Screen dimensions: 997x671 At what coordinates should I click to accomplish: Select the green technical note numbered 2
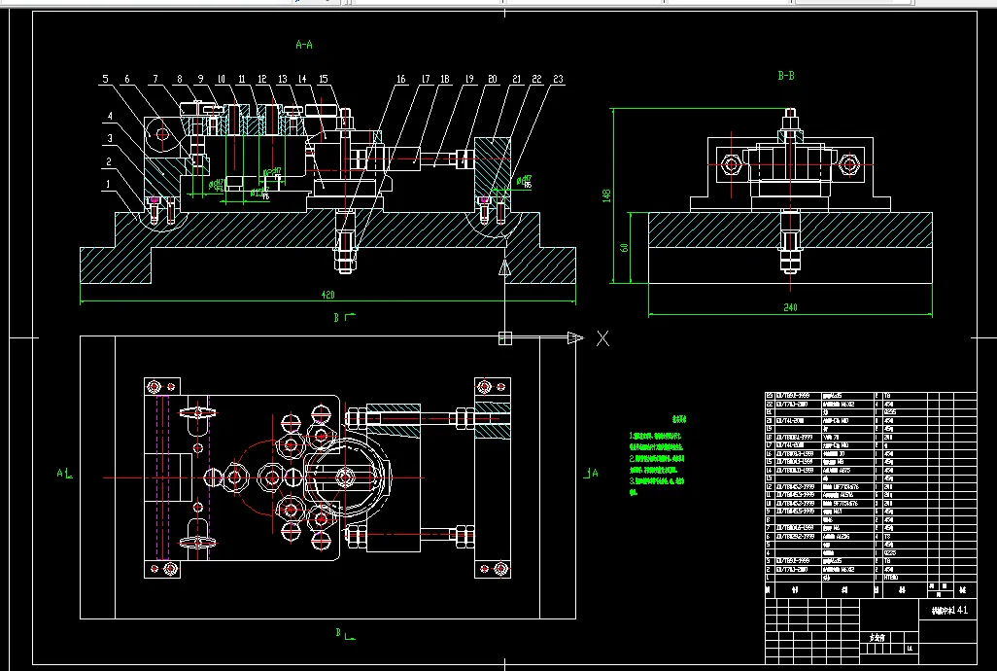click(657, 464)
